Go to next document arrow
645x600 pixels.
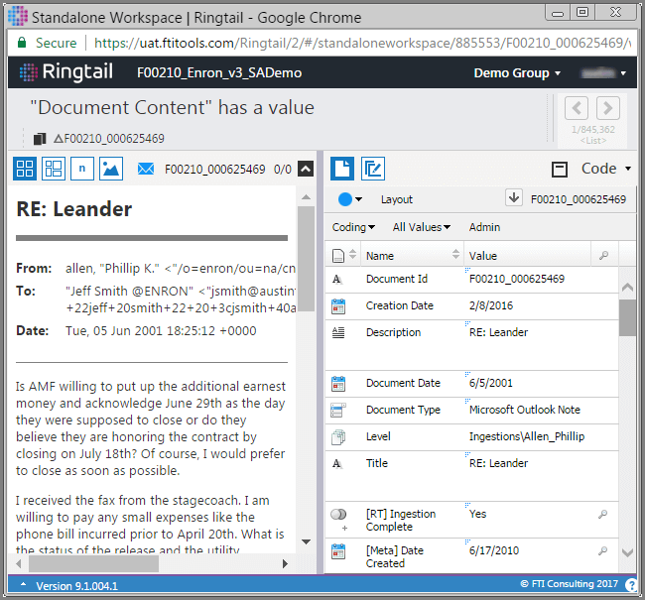point(608,108)
